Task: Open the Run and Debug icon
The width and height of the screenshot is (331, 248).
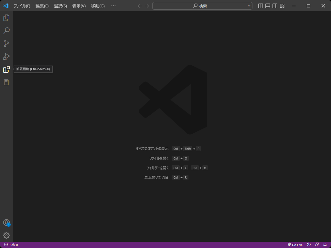Action: 6,57
